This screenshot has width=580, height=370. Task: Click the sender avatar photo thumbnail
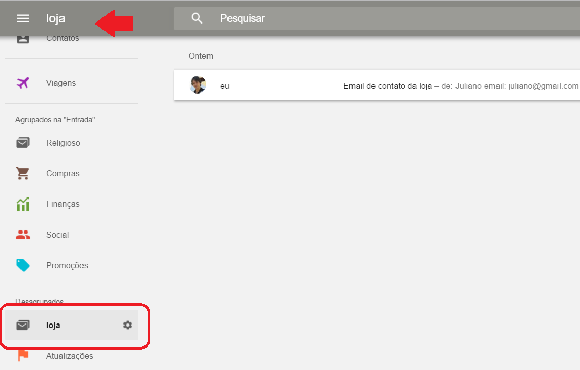[198, 85]
